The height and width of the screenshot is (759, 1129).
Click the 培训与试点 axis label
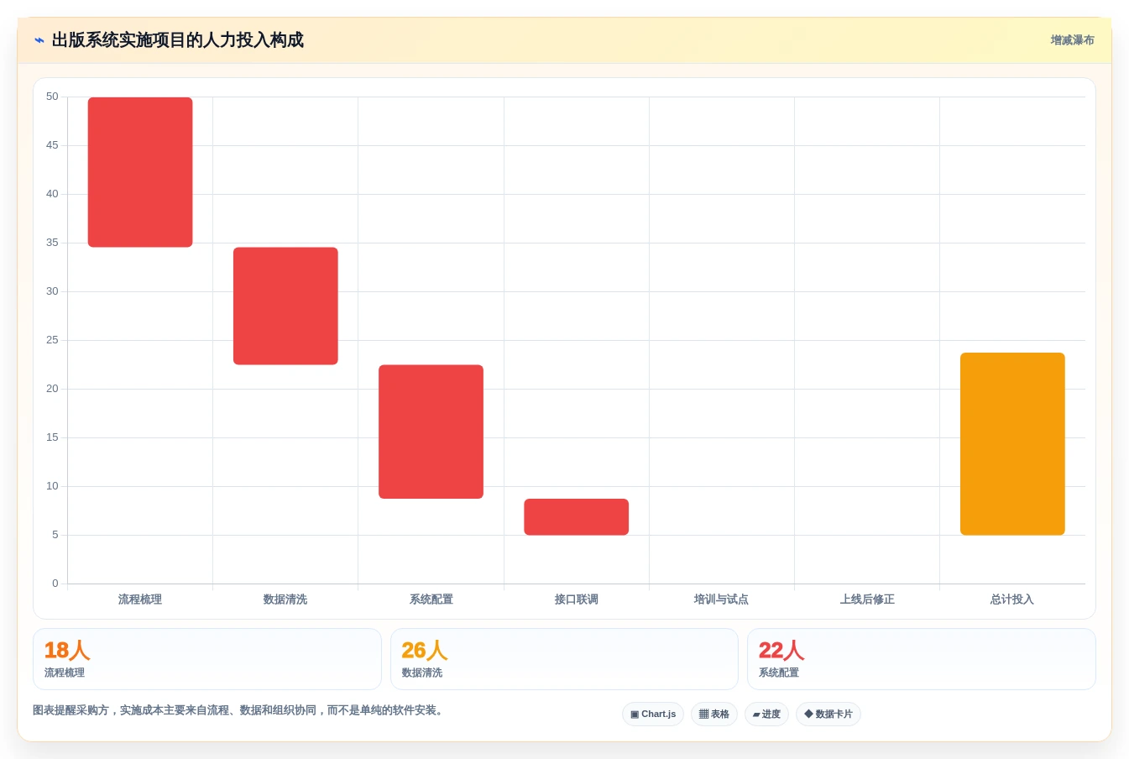(x=721, y=599)
